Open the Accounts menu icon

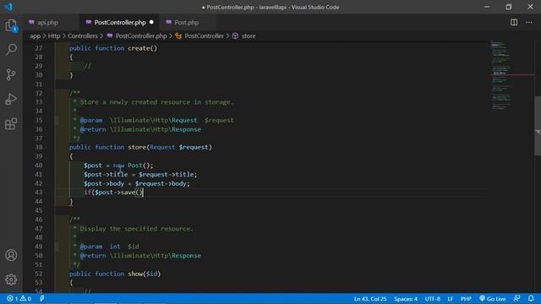pos(11,255)
